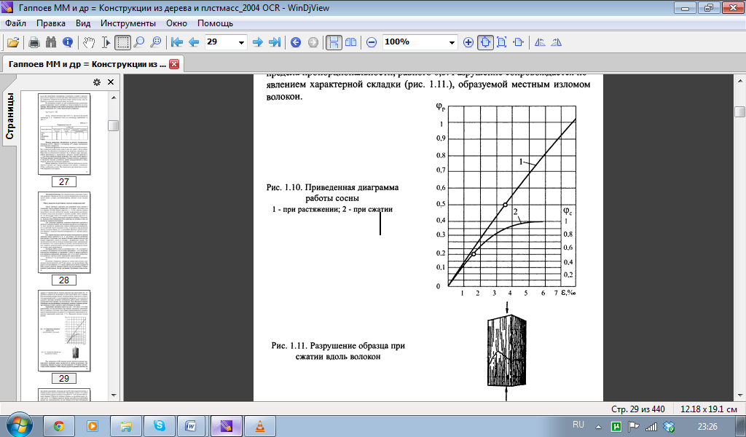Open the page number dropdown

(x=241, y=42)
